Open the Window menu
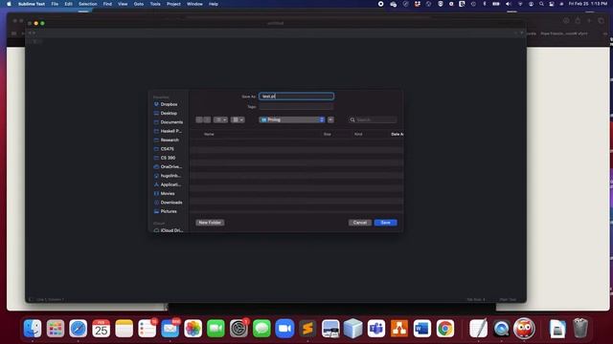Viewport: 613px width, 344px height. [194, 4]
